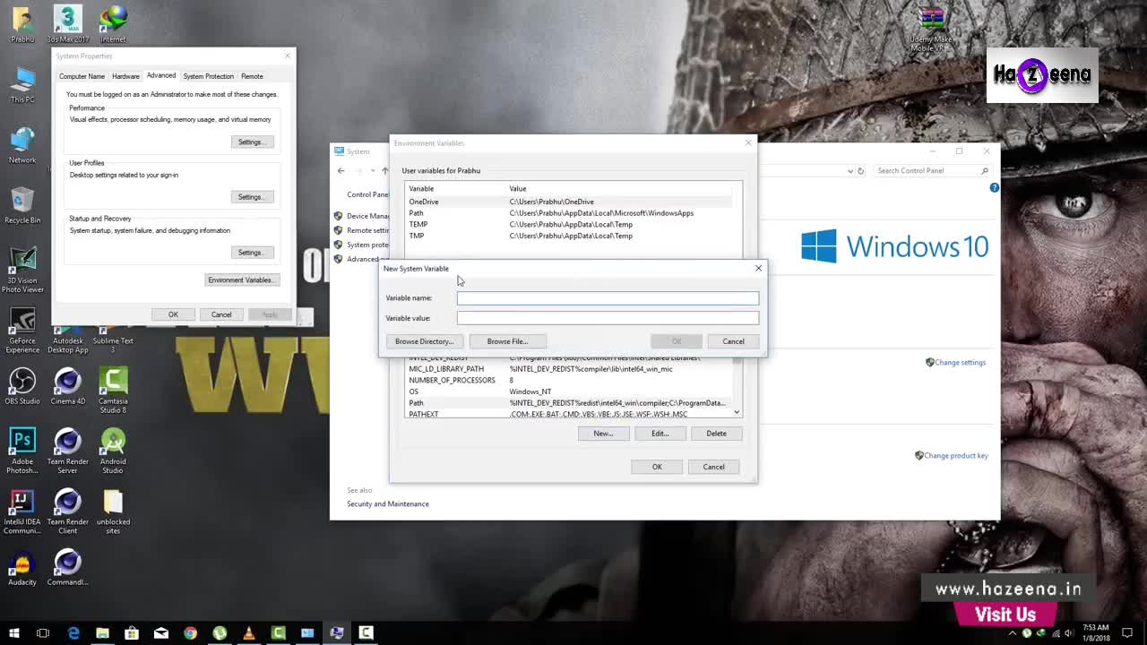The width and height of the screenshot is (1147, 645).
Task: Open the Prabhu user folder icon
Action: point(22,23)
